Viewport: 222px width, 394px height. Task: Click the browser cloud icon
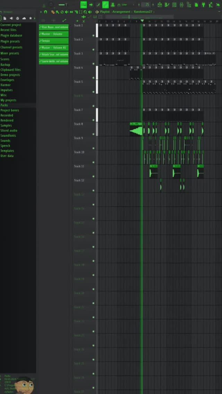tap(24, 18)
